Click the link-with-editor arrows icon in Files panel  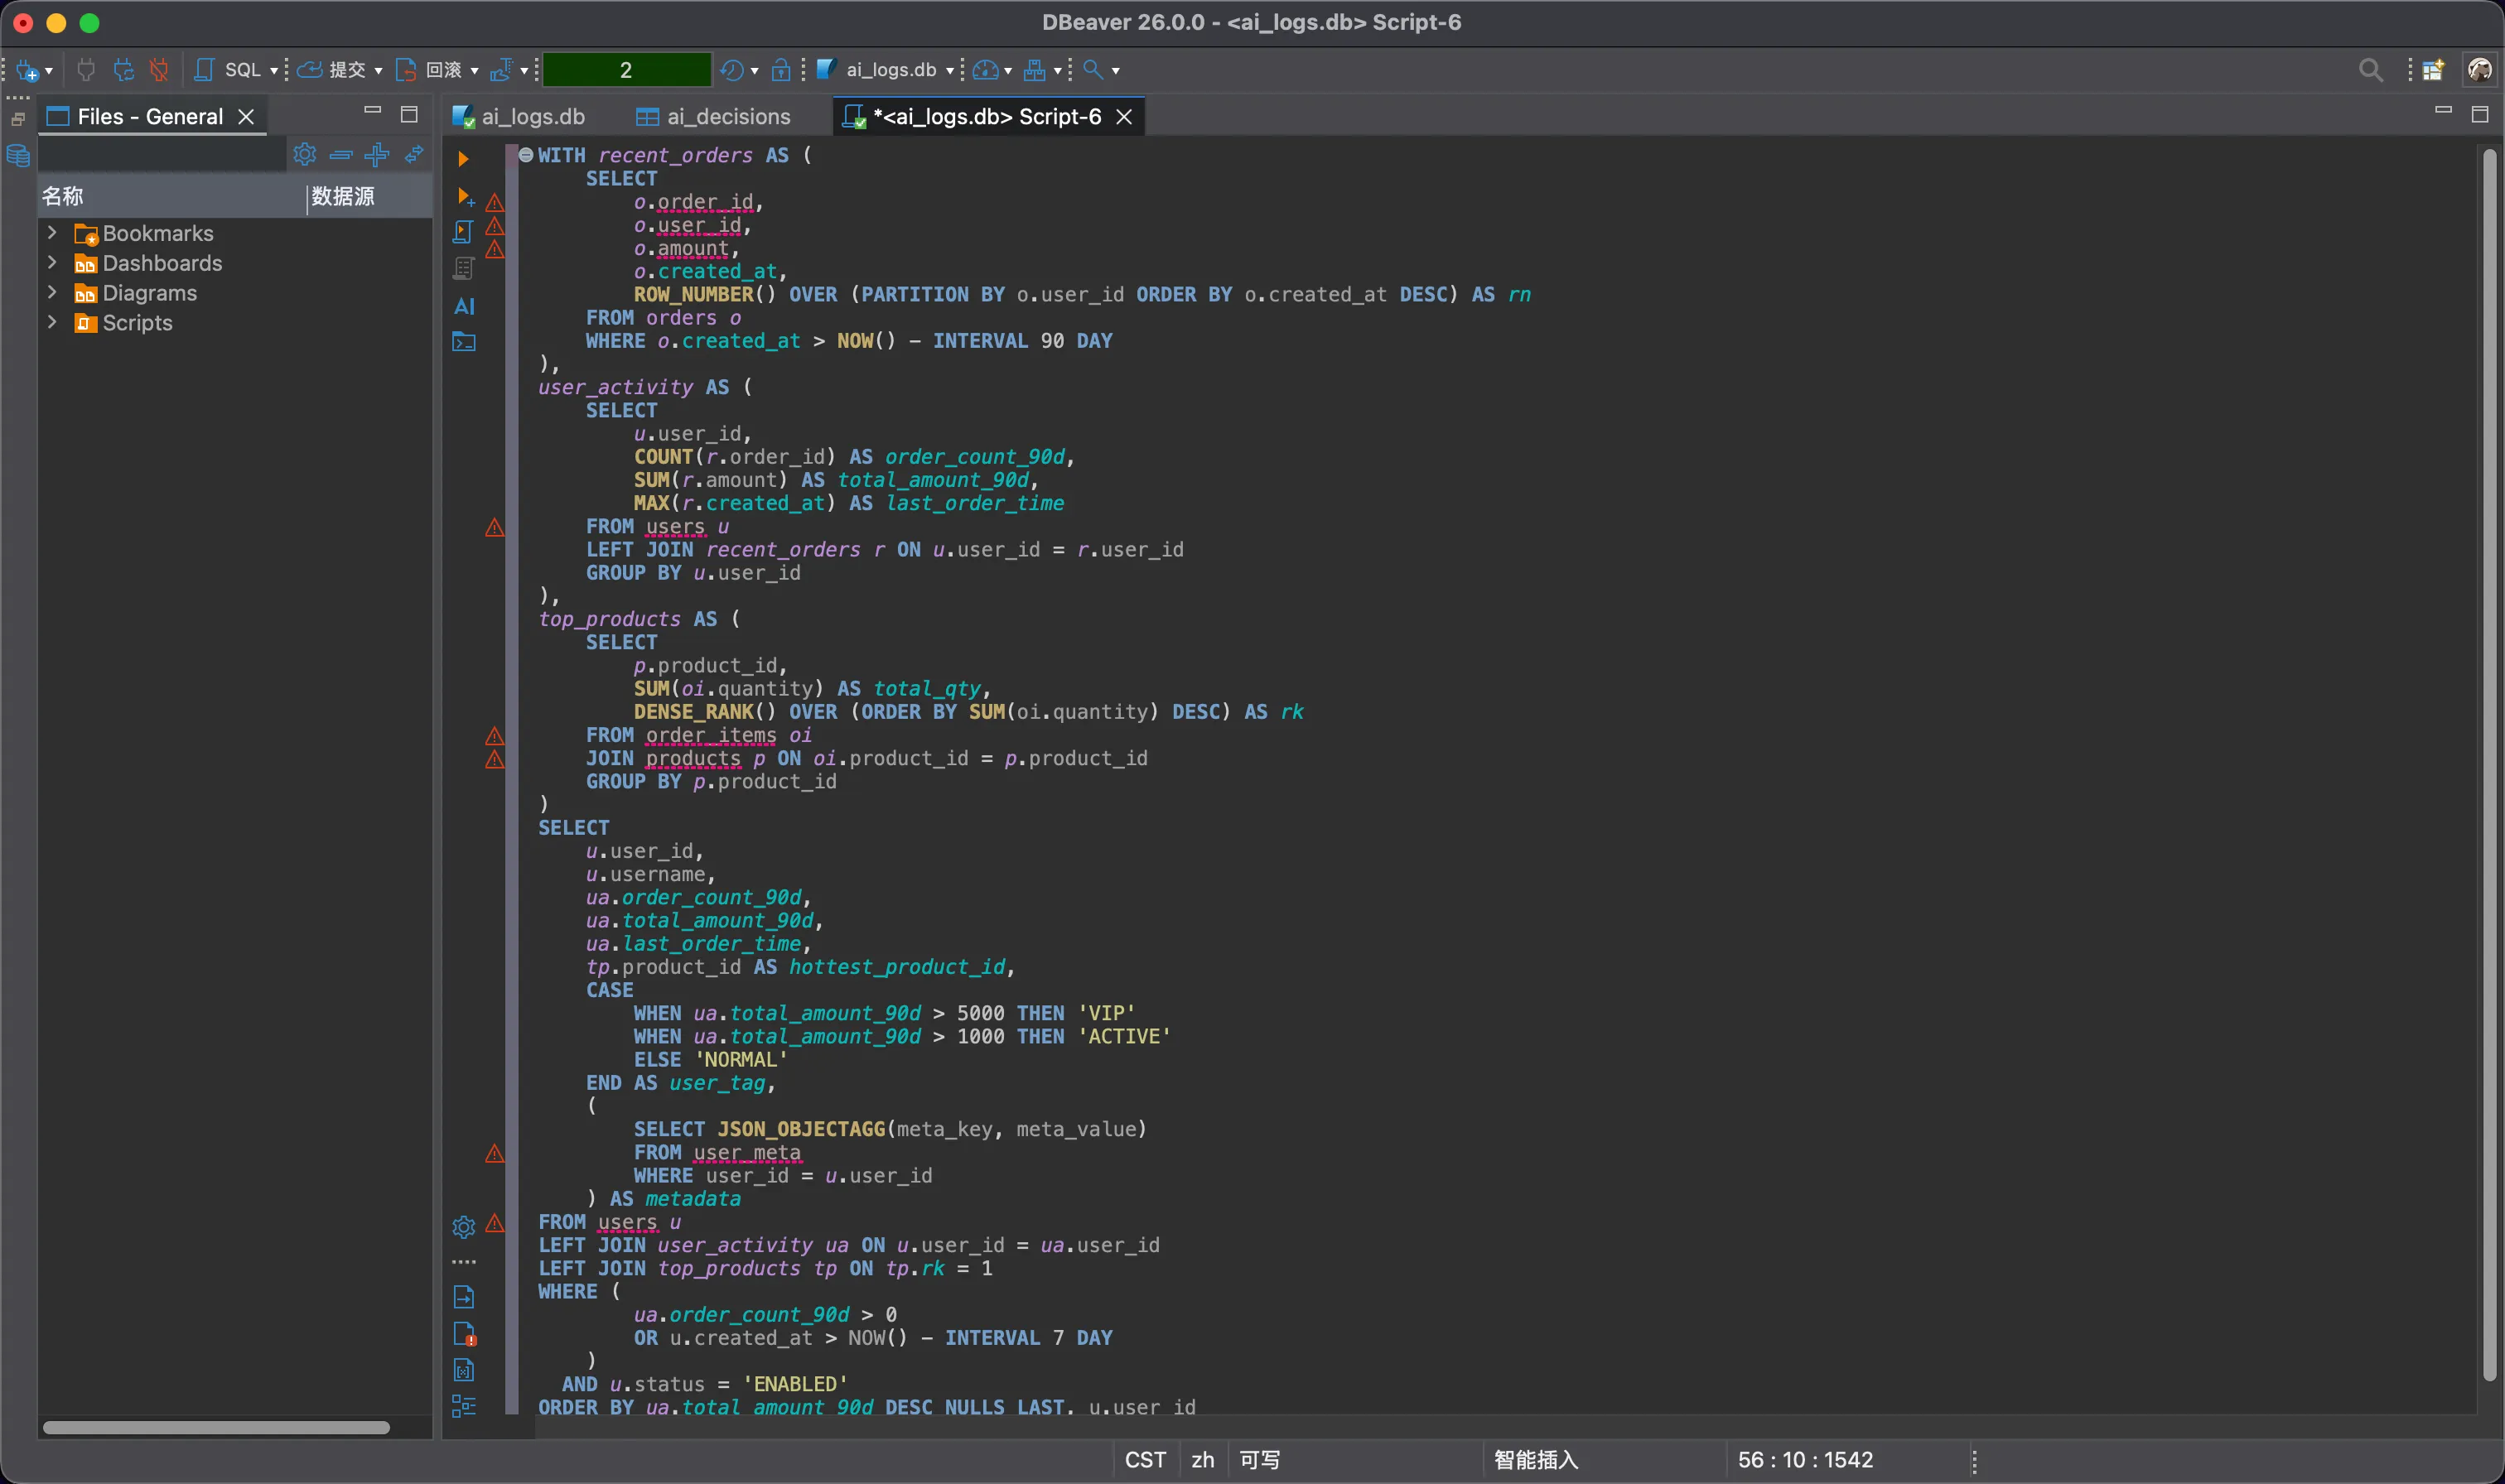(414, 154)
